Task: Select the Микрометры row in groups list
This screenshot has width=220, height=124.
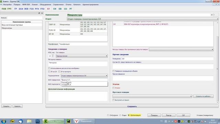Action: click(22, 28)
